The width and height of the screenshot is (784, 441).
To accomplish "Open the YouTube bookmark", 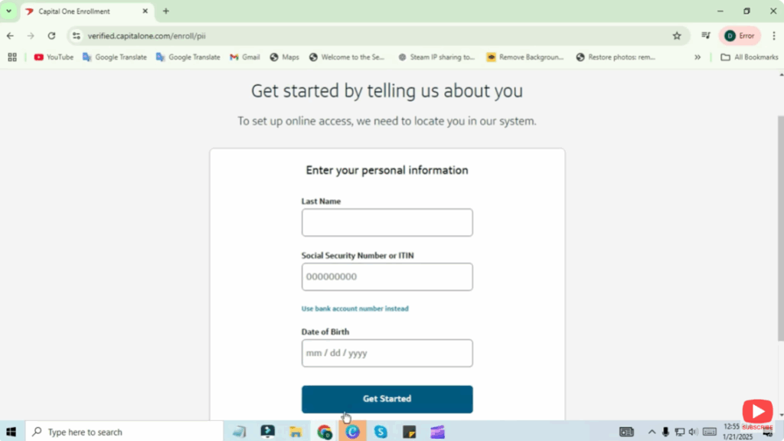I will [54, 57].
